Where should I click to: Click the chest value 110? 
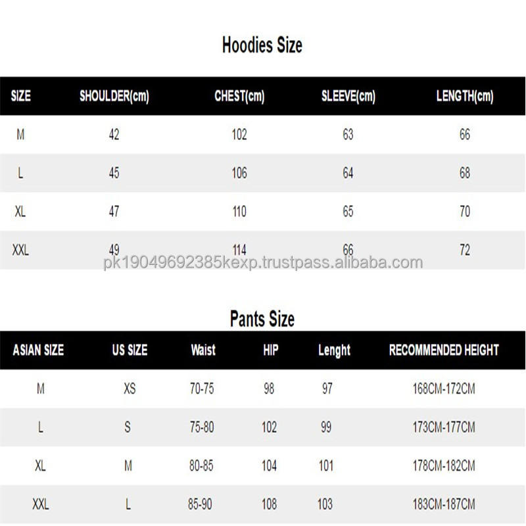click(239, 212)
